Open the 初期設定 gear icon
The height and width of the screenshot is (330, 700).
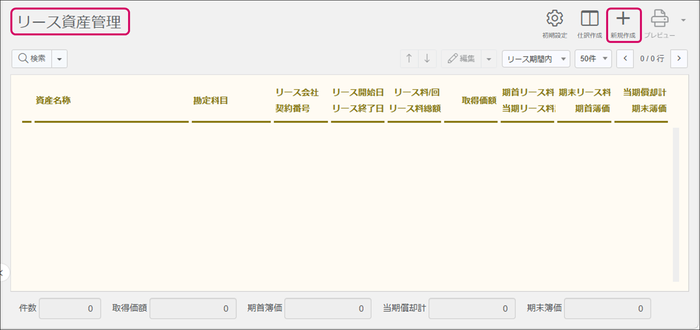tap(554, 19)
